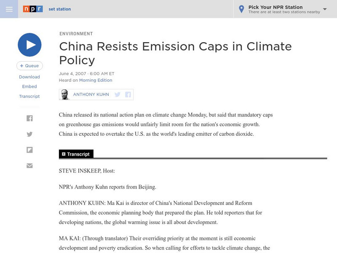Click set station next to NPR logo
Viewport: 337px width, 253px height.
(59, 9)
